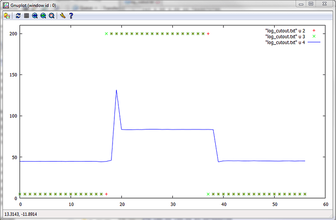
Task: Apply the next zoom settings icon
Action: (x=43, y=16)
